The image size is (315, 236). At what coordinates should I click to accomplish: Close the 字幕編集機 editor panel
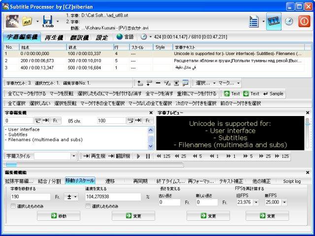point(151,113)
